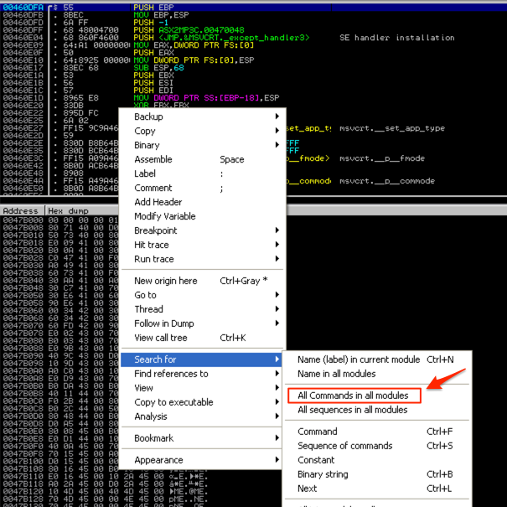Expand arrow beside Bookmark entry

tap(277, 437)
